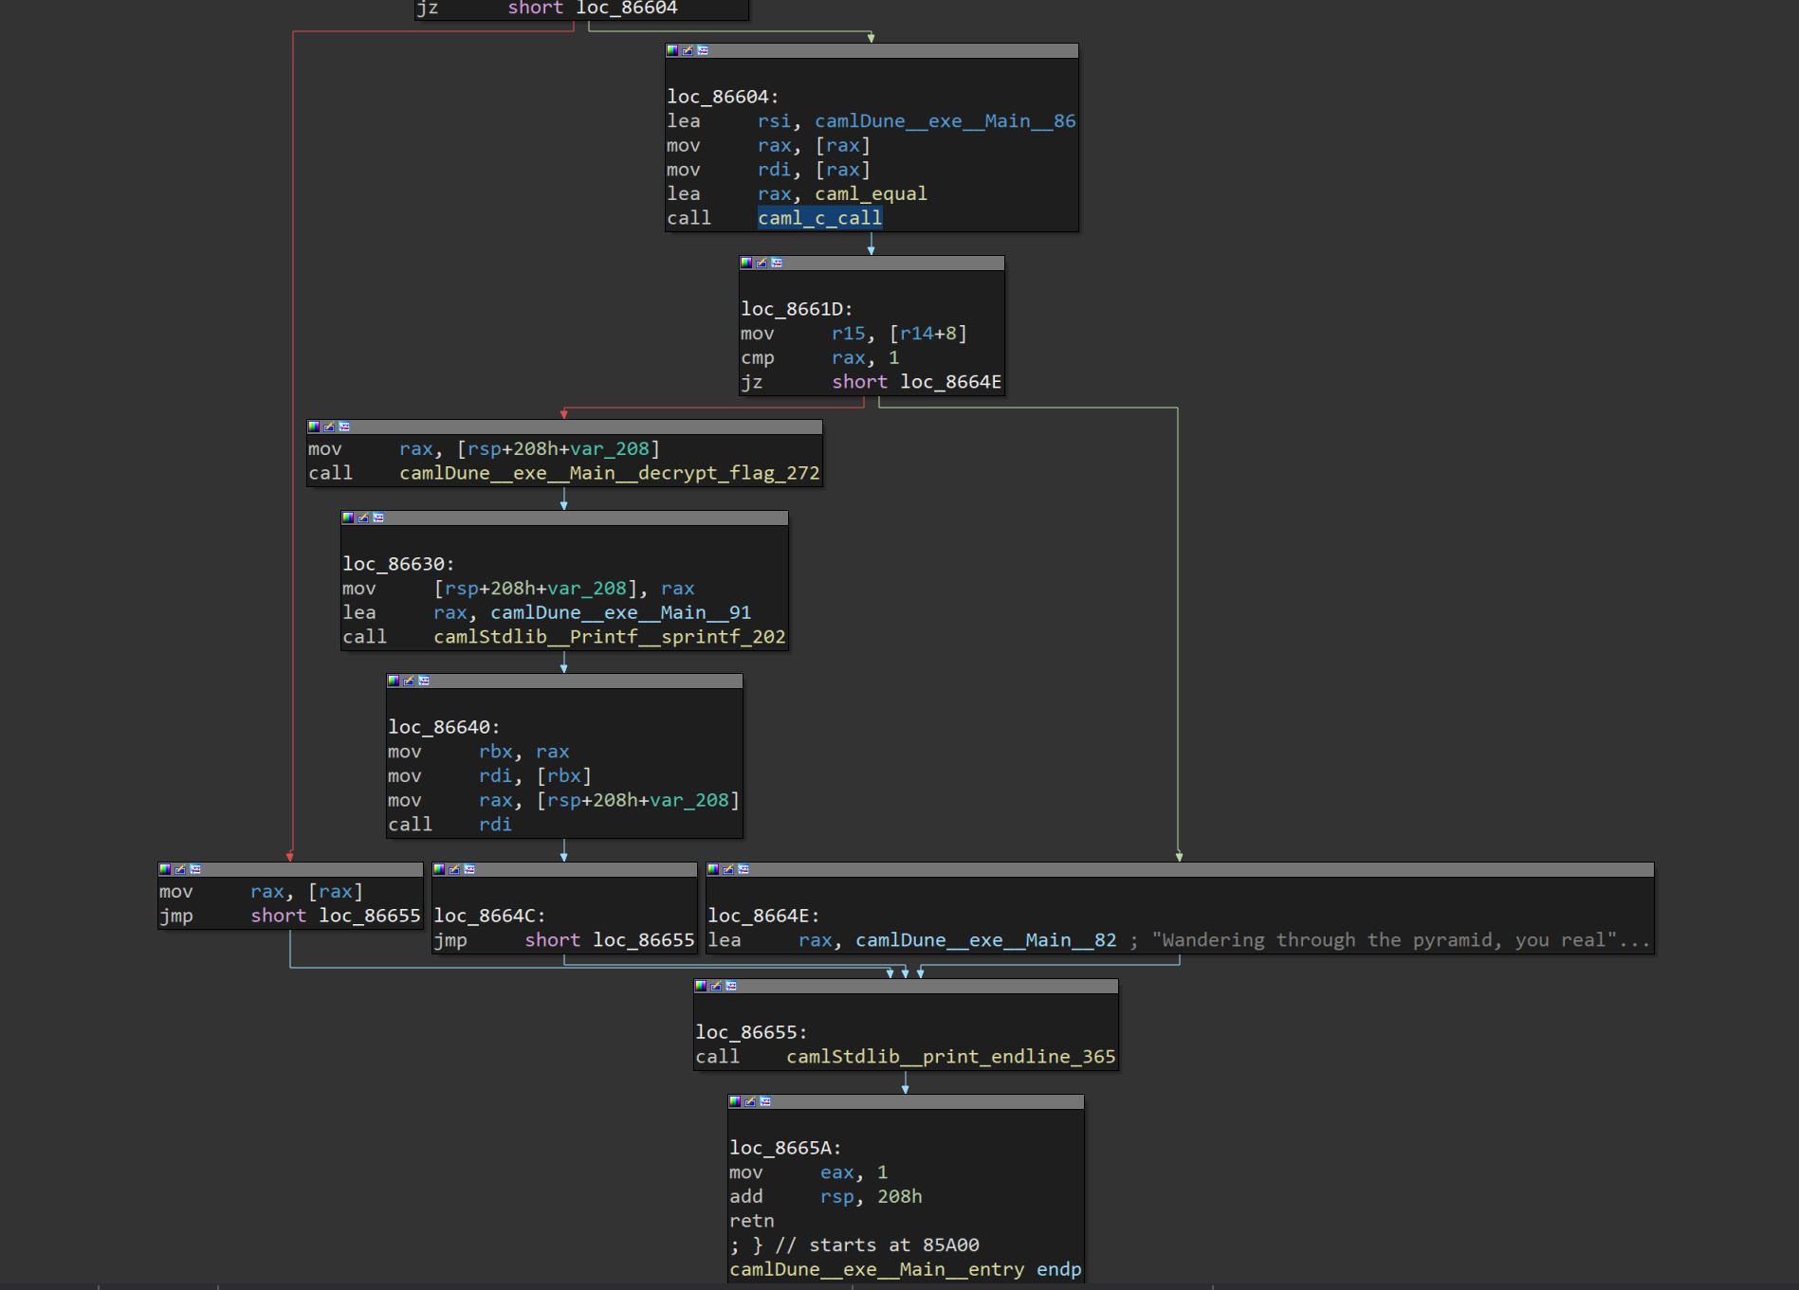Click jump target loc_8664E in jz line
The image size is (1799, 1290).
point(951,382)
